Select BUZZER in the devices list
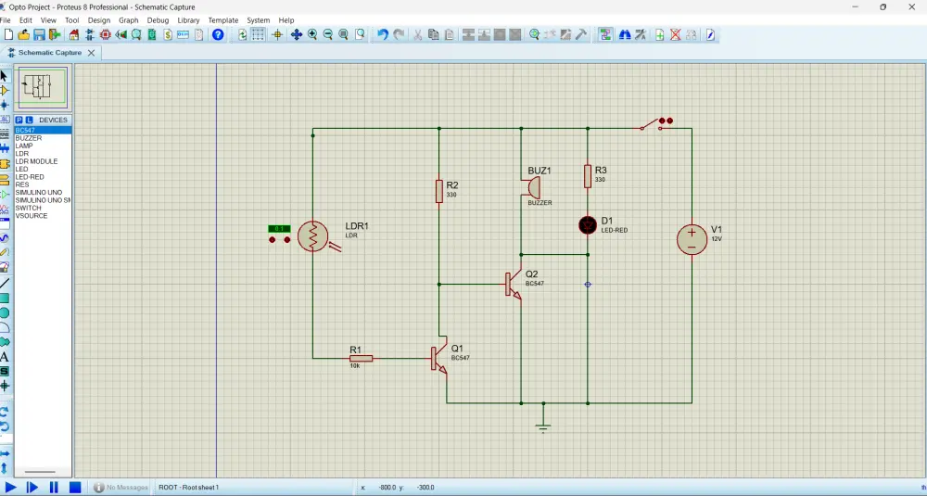The image size is (927, 496). (43, 138)
